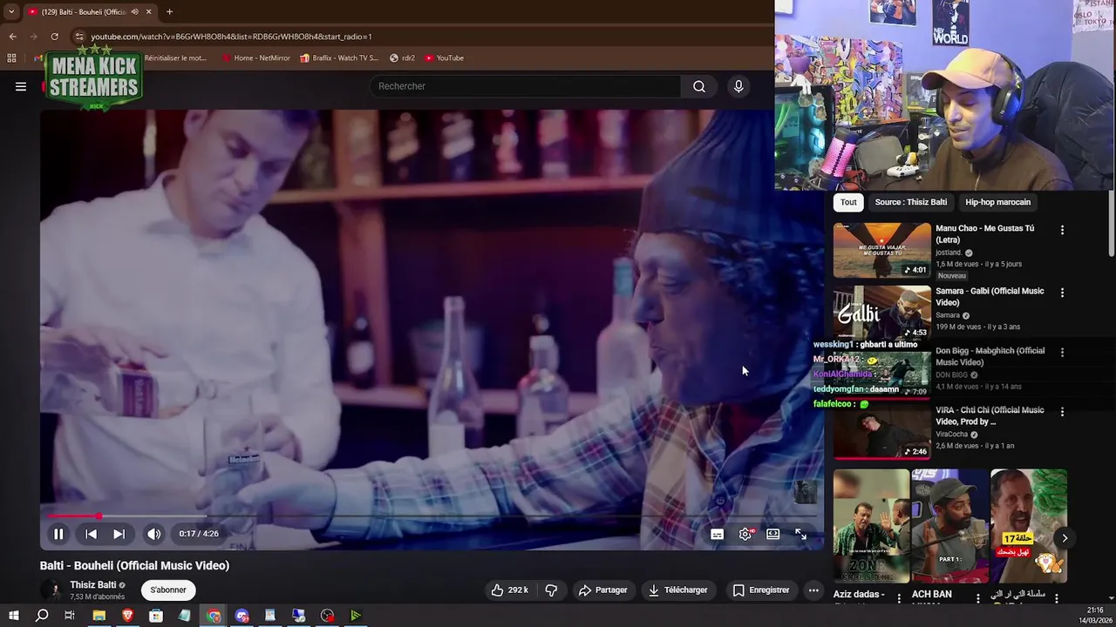Open the Thisiz Balti channel name link
Image resolution: width=1116 pixels, height=627 pixels.
(x=93, y=585)
